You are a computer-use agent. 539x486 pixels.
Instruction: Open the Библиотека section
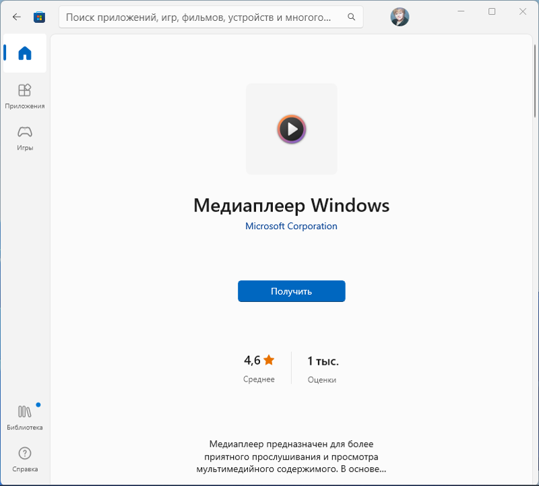pyautogui.click(x=25, y=417)
